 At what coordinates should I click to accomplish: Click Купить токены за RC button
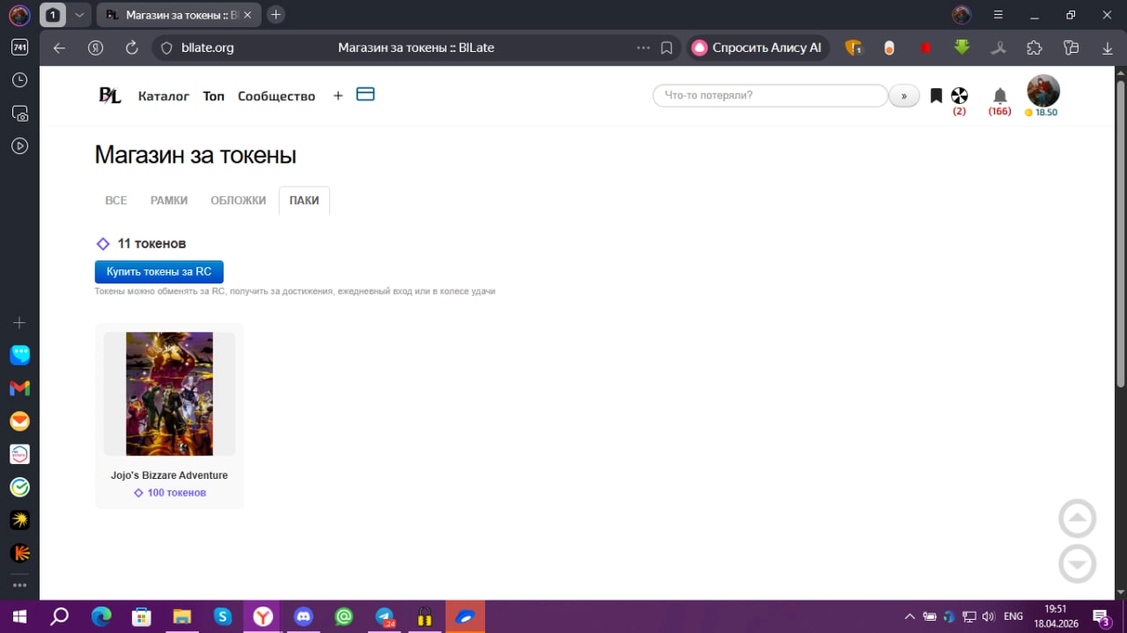159,271
